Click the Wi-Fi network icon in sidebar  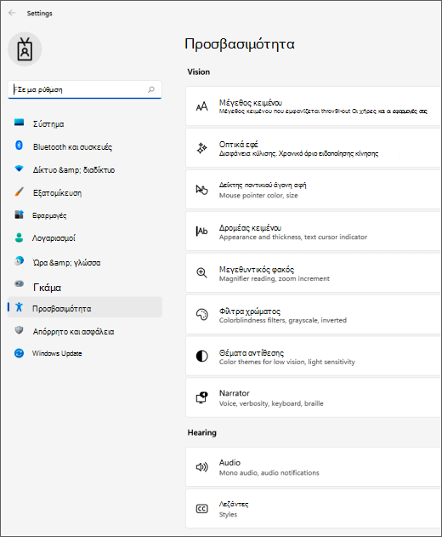coord(20,169)
